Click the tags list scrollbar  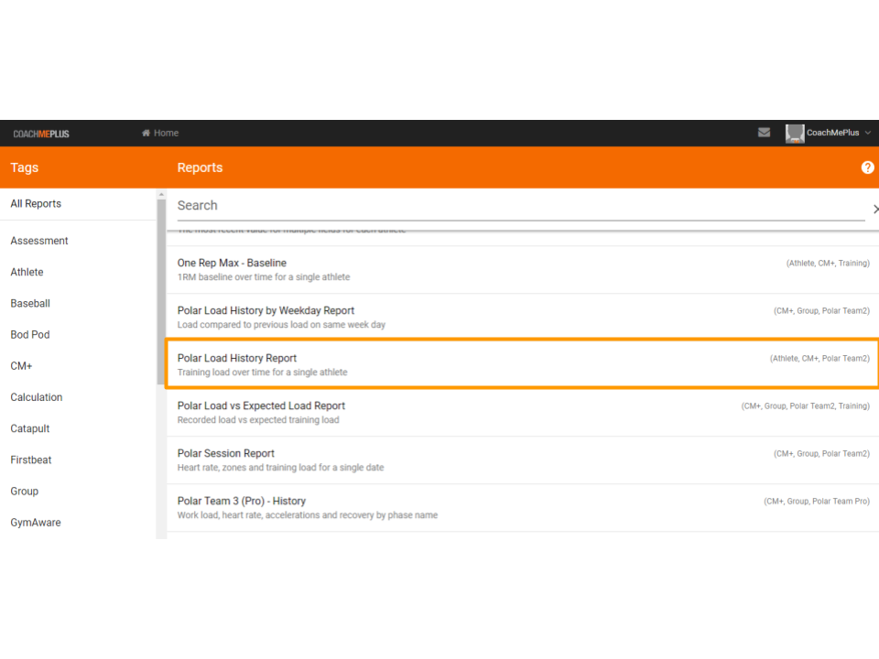[161, 291]
